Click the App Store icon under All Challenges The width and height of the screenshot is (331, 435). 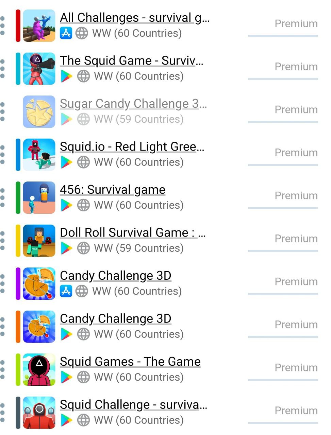(66, 33)
